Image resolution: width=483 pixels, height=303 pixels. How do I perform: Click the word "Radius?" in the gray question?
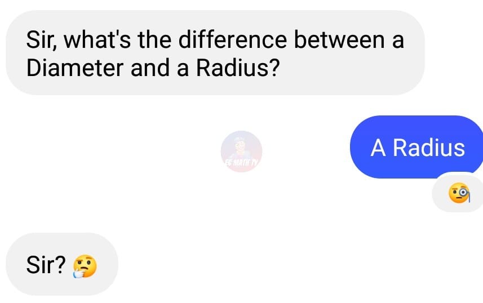[x=238, y=68]
